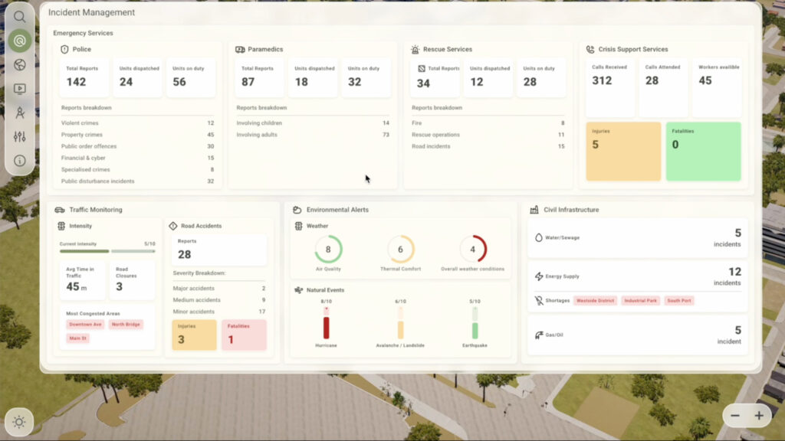Click the Water/Sewage droplet icon
785x441 pixels.
click(x=539, y=237)
